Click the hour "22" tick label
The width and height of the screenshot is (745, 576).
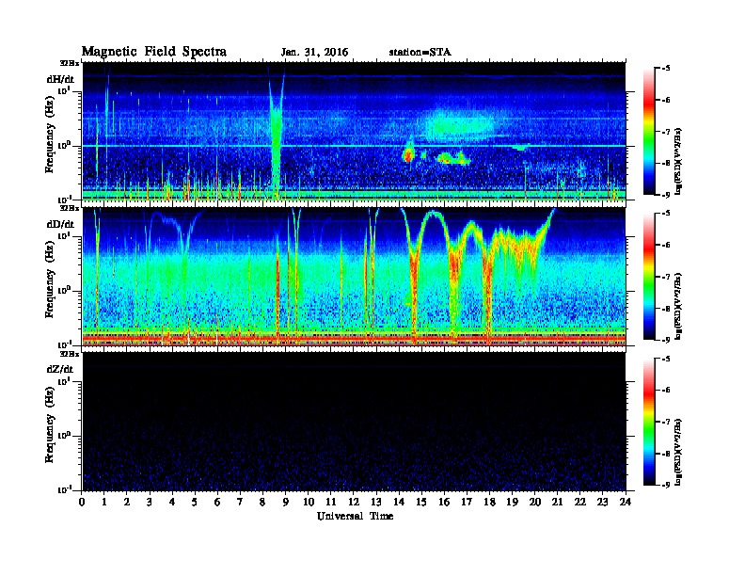580,503
